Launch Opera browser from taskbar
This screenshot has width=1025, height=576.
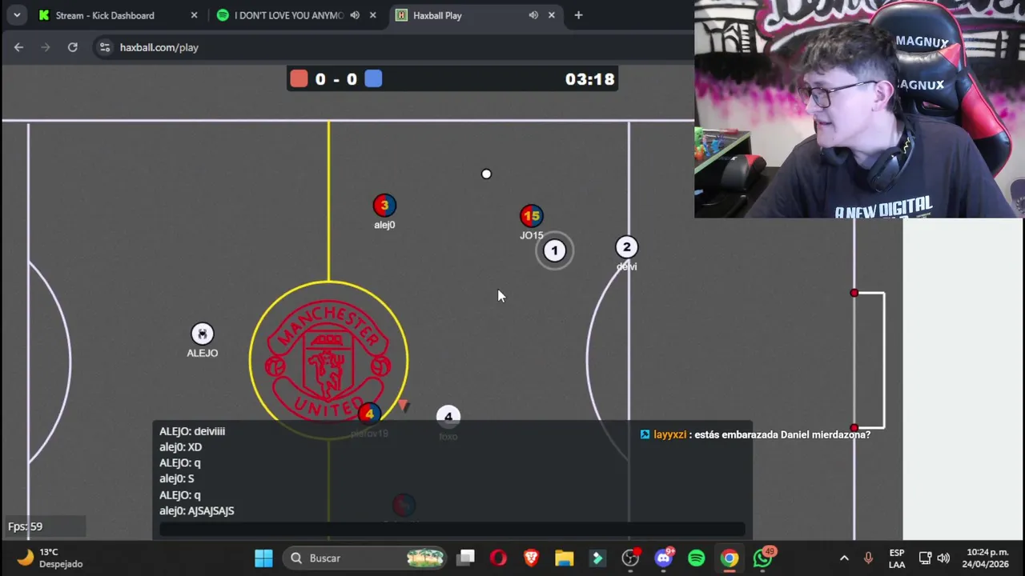click(x=498, y=558)
